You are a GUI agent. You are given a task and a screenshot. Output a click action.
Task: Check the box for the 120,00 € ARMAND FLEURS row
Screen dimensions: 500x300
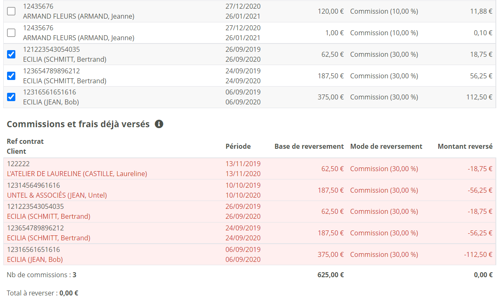coord(12,12)
